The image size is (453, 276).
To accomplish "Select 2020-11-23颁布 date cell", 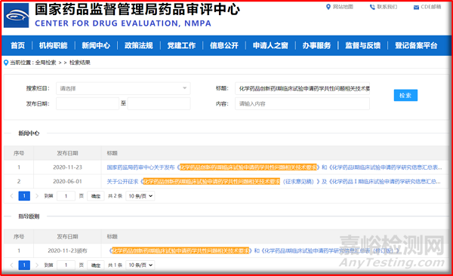I will [68, 250].
